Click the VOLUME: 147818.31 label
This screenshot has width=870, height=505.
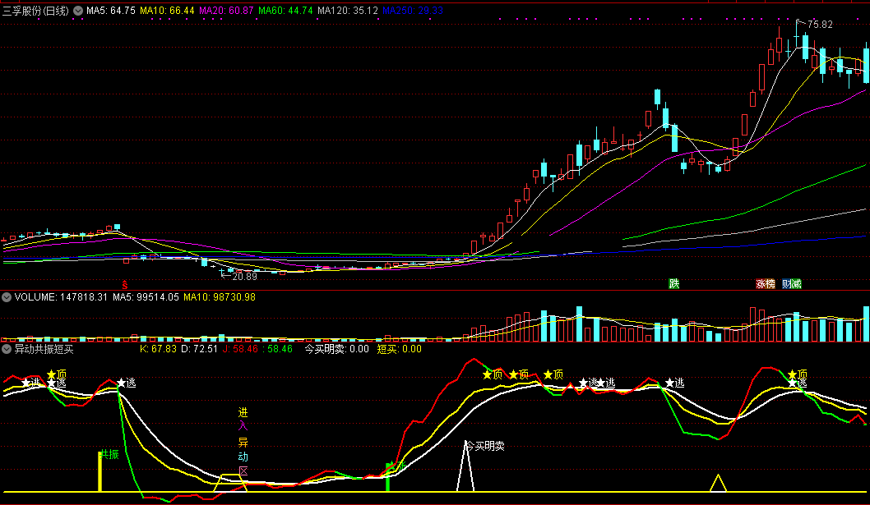point(61,297)
